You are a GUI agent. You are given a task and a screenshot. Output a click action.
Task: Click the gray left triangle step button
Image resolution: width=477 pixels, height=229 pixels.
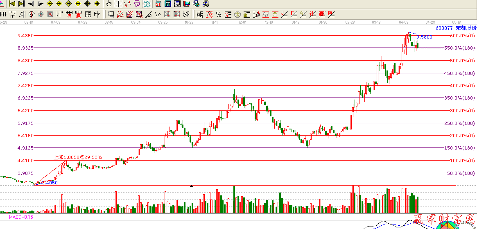31,4
